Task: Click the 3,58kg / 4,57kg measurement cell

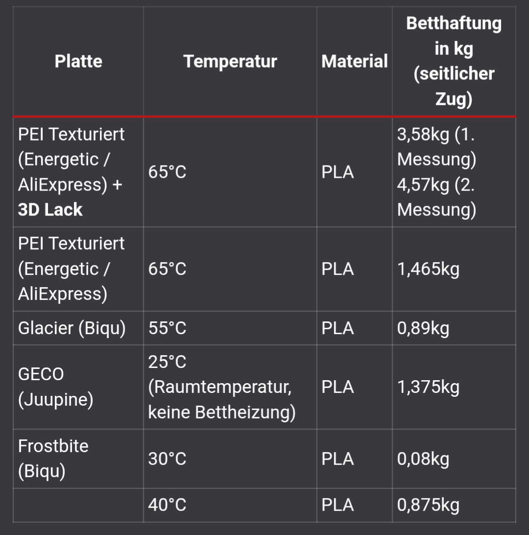Action: [x=436, y=172]
